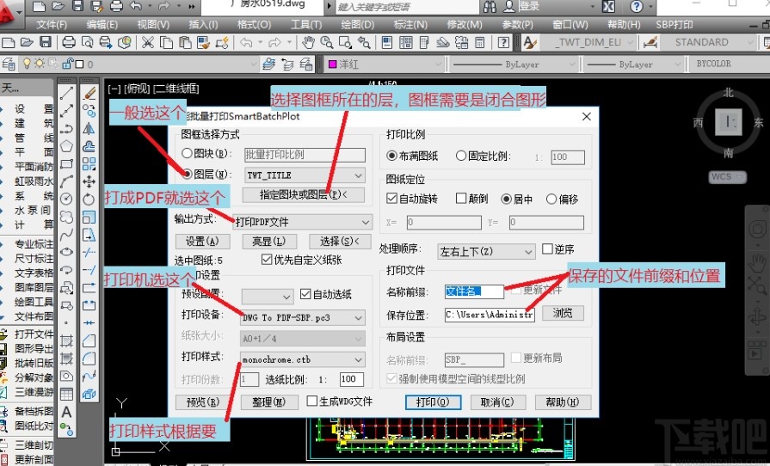
Task: Toggle the 优先自定义纸张 checkbox
Action: click(x=267, y=260)
